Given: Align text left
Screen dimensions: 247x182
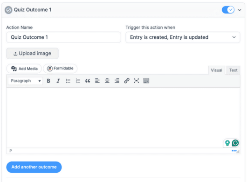Looking at the screenshot, I should pyautogui.click(x=97, y=81).
